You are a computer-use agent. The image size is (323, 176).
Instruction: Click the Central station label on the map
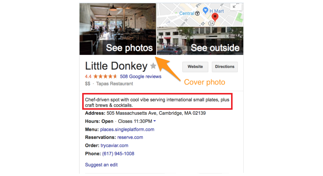tap(187, 13)
